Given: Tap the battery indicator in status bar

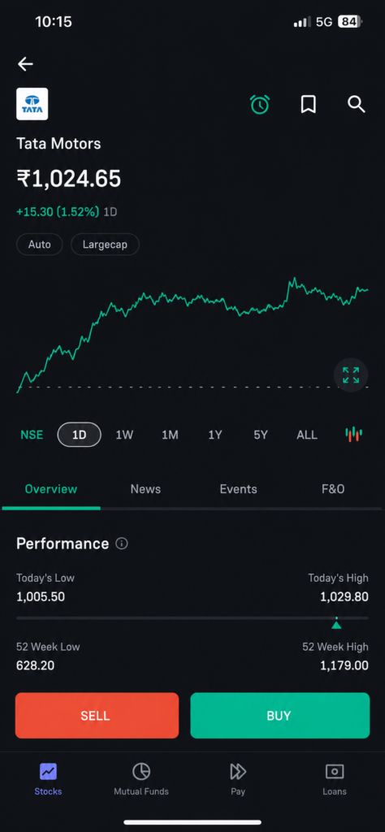Looking at the screenshot, I should pos(351,22).
